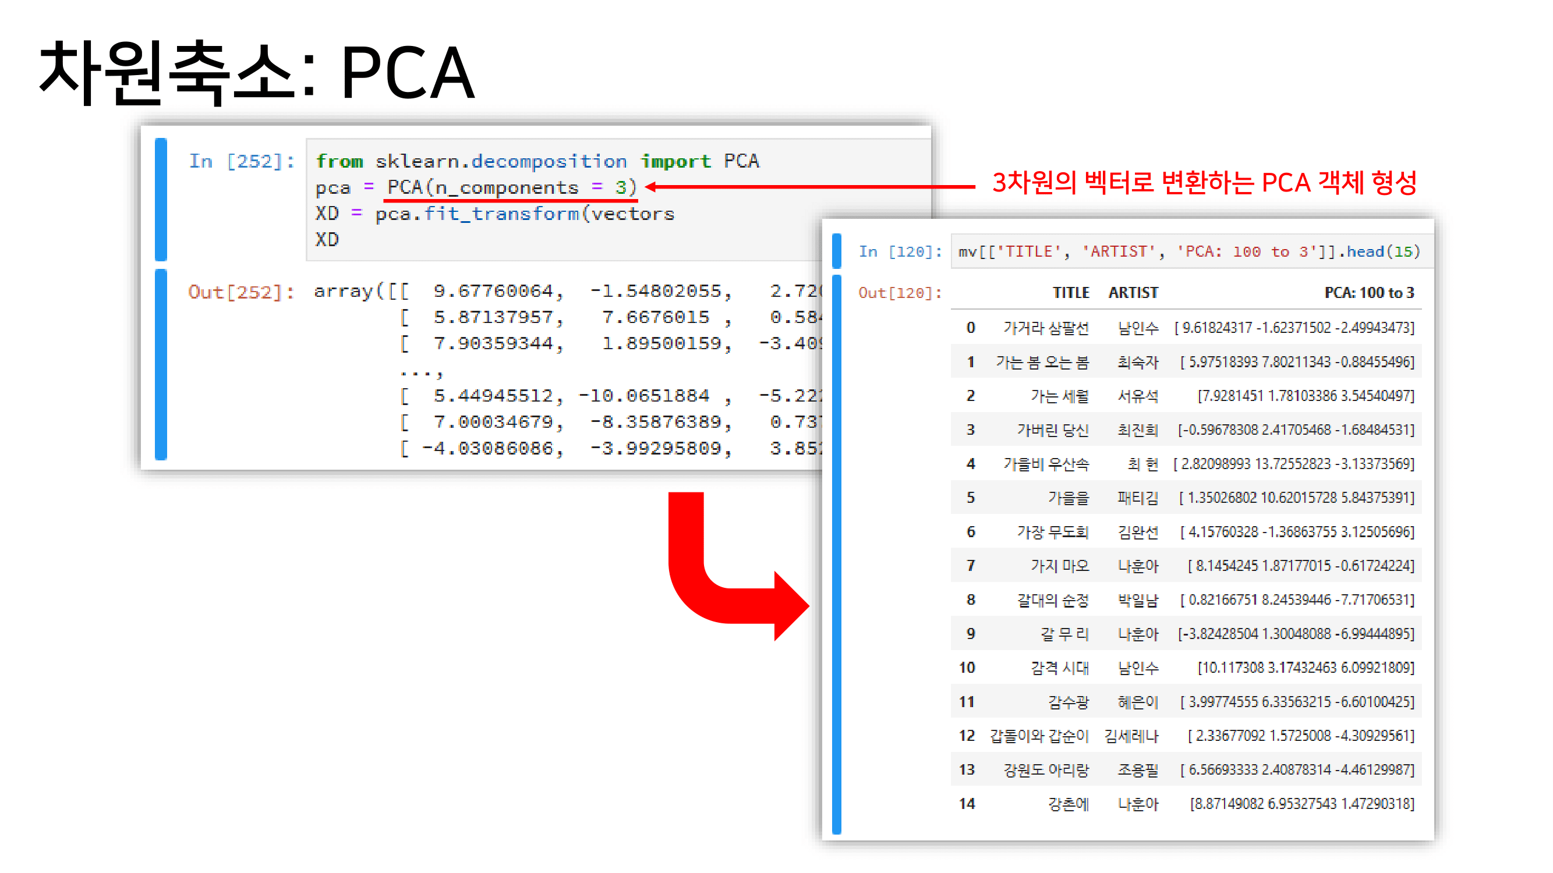Click the ARTIST column header
Image resolution: width=1553 pixels, height=873 pixels.
click(x=1133, y=293)
